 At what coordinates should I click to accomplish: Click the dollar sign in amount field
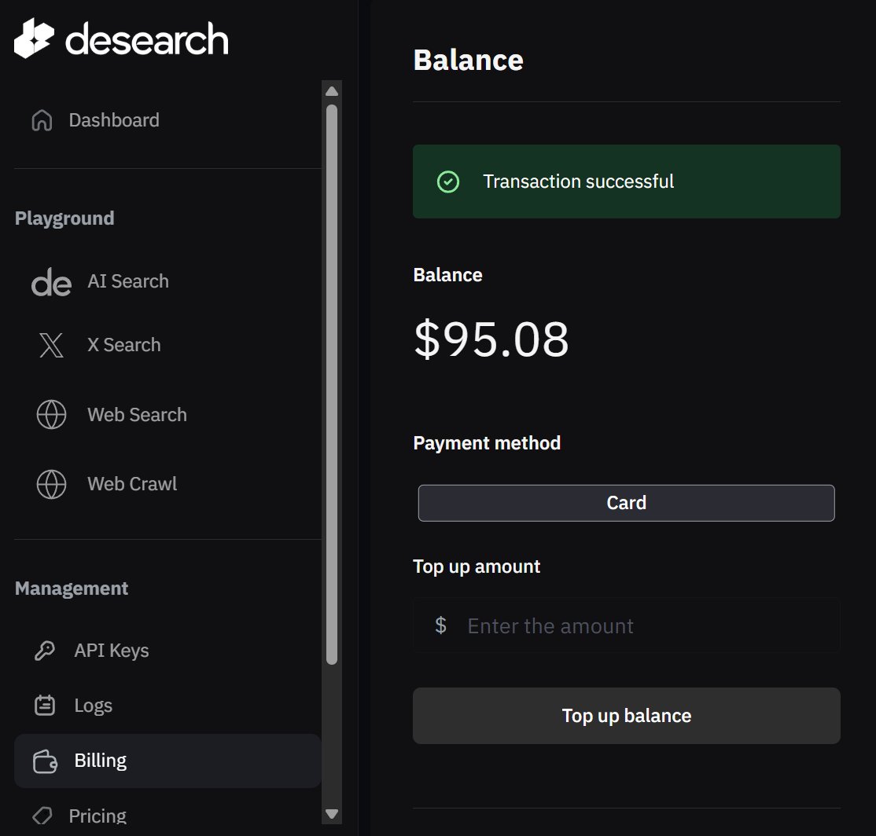[x=441, y=625]
